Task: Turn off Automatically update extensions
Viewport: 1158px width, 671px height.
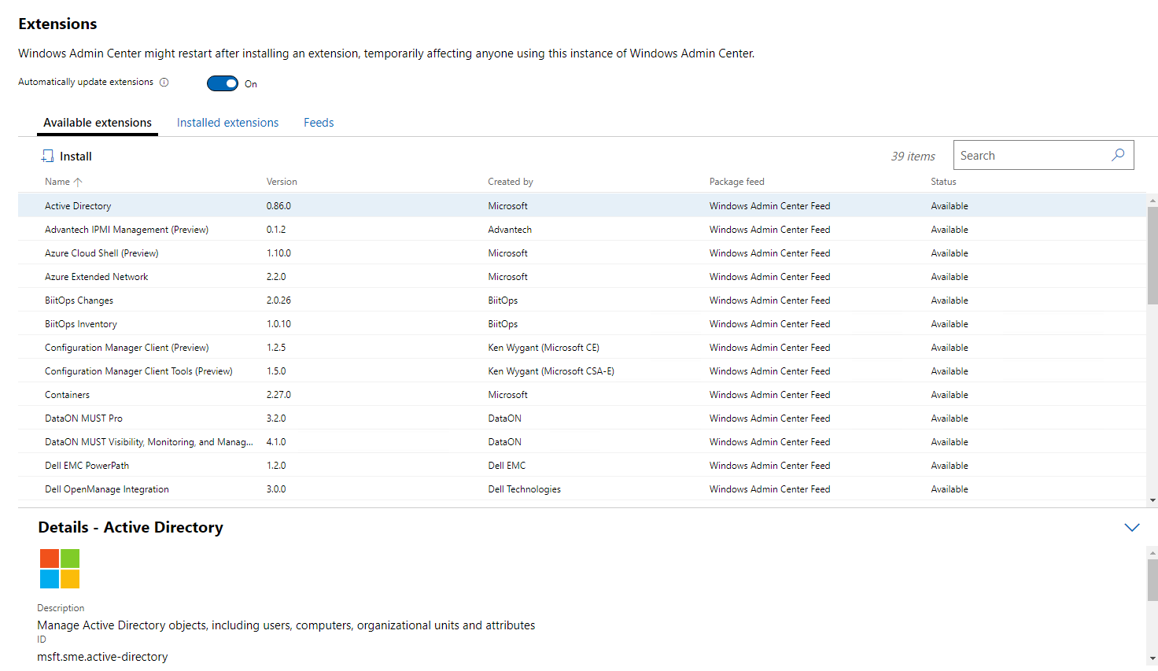Action: [x=222, y=83]
